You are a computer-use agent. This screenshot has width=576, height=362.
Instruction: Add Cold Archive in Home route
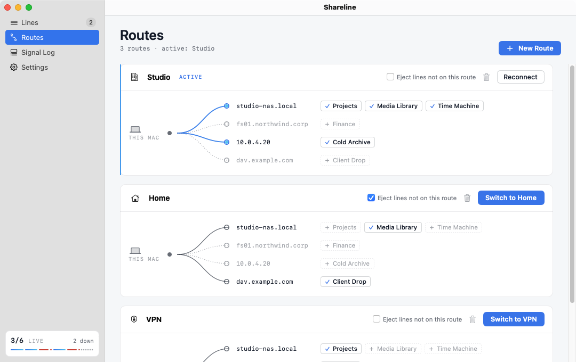(348, 264)
